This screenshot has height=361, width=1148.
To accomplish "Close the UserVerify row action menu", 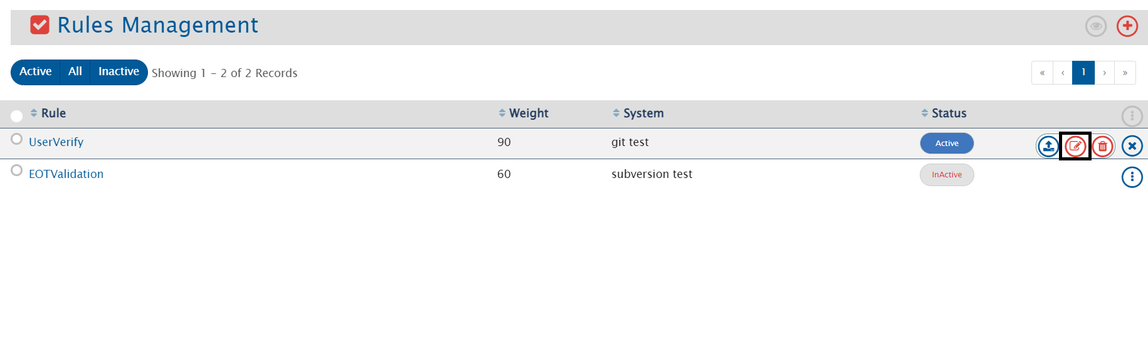I will pos(1132,146).
